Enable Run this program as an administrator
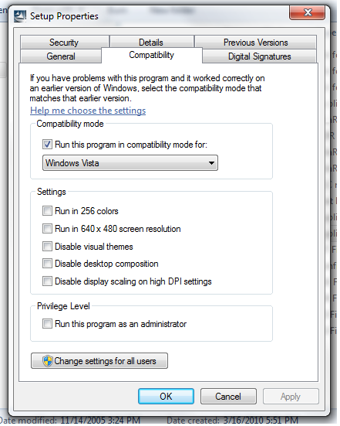 click(x=47, y=324)
